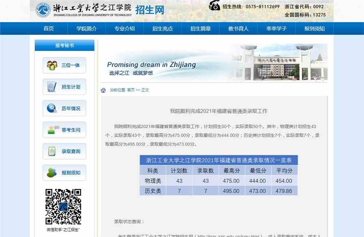Click the 三位一体 sidebar button label
The image size is (364, 237).
[x=71, y=65]
